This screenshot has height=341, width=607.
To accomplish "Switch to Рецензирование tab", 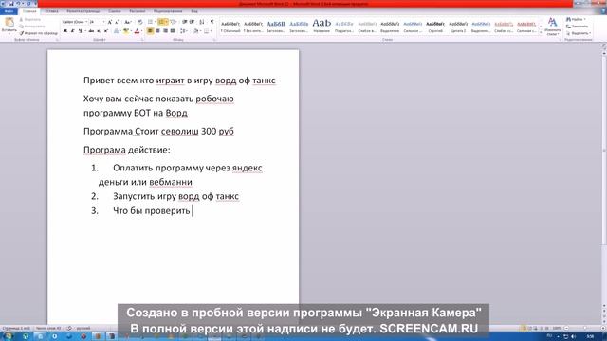I will tap(168, 11).
